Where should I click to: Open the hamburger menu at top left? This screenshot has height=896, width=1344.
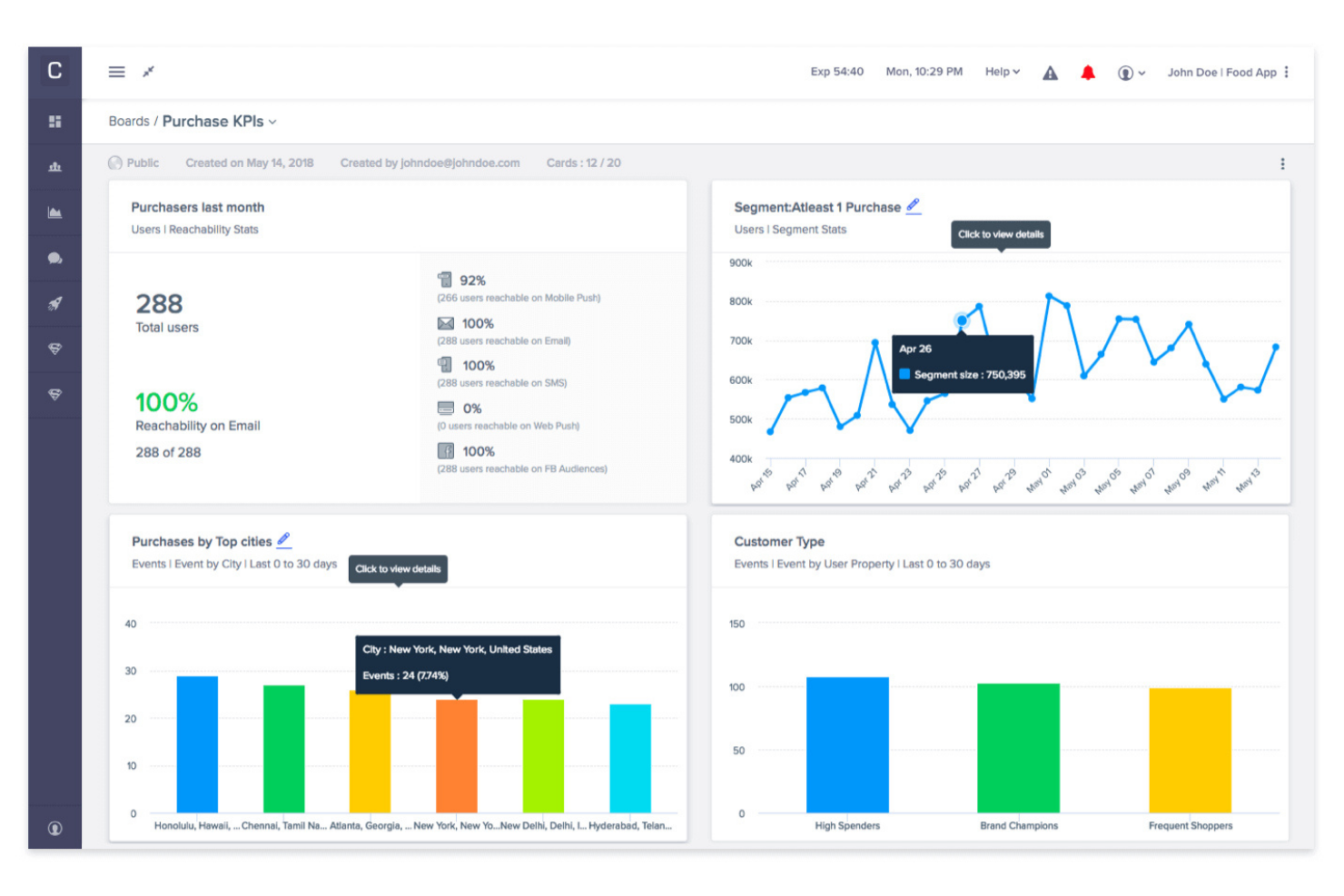pos(116,72)
